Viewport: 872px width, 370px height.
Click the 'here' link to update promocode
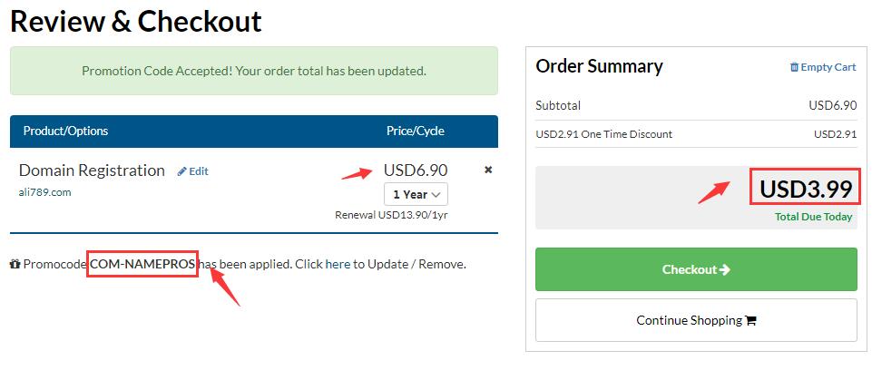[x=338, y=265]
